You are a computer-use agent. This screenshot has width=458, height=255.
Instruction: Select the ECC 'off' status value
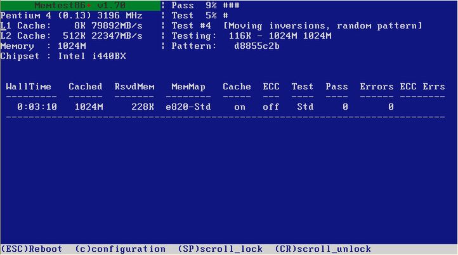pyautogui.click(x=271, y=107)
